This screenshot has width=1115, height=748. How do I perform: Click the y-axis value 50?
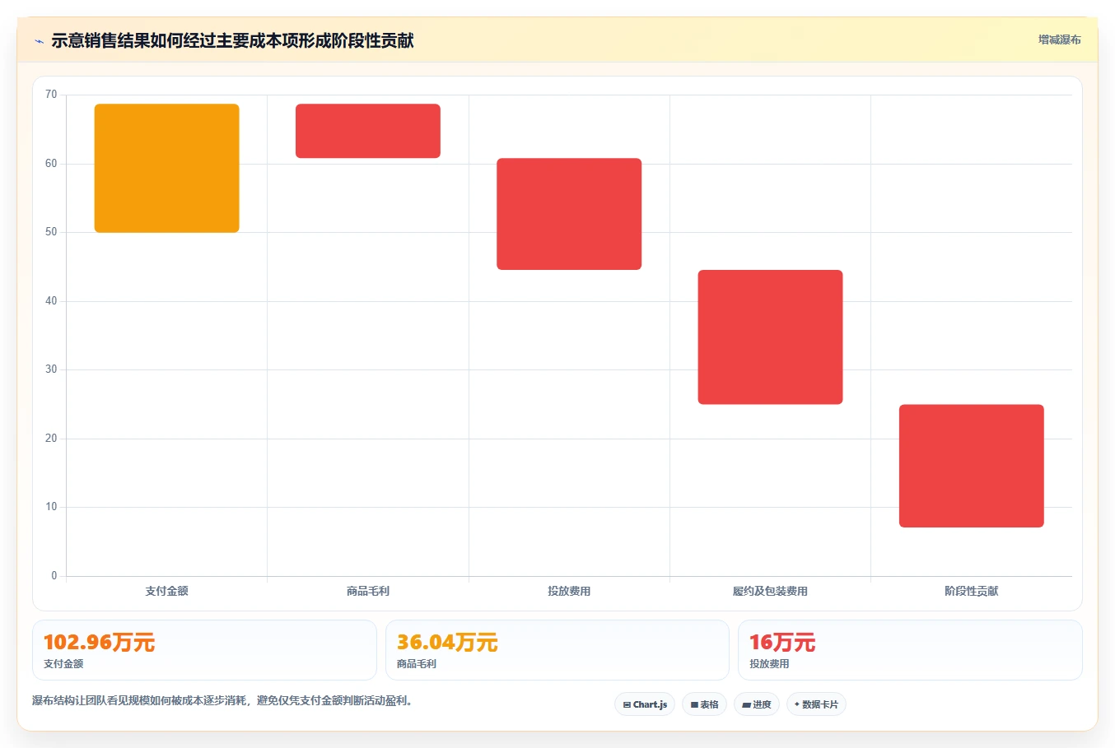click(x=51, y=232)
